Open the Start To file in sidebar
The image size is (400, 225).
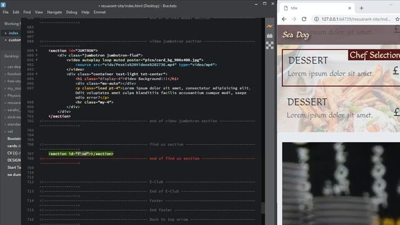point(14,167)
